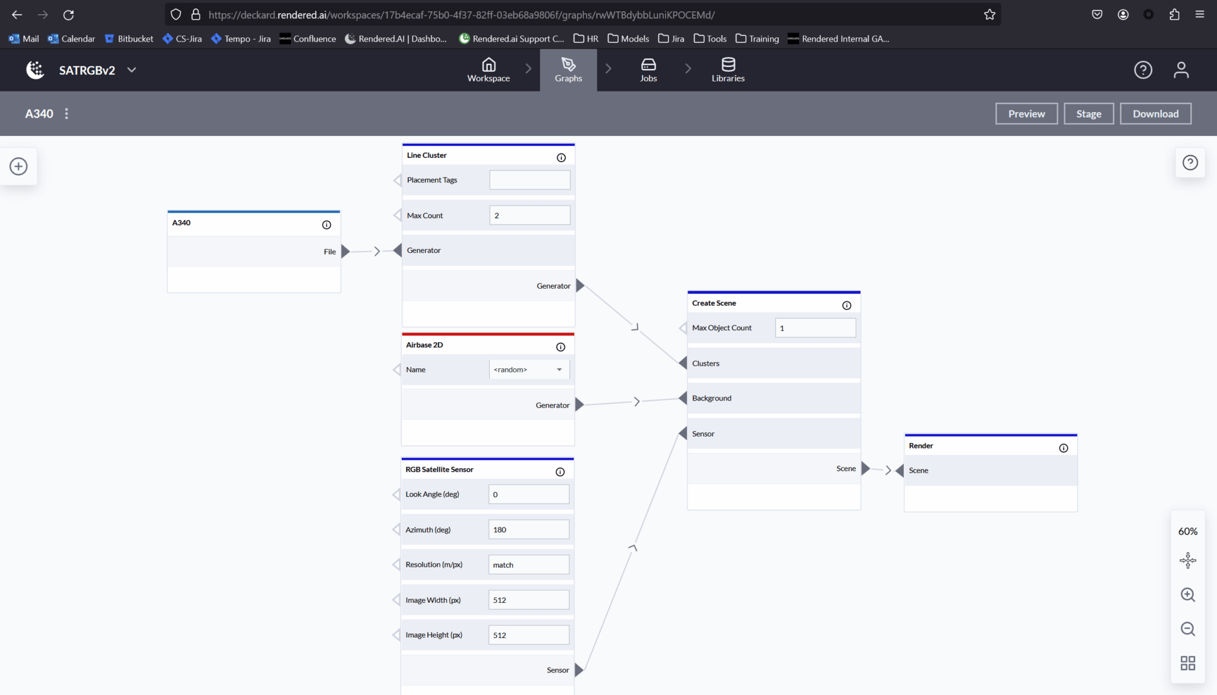Click the RGB Satellite Sensor info icon

click(560, 472)
